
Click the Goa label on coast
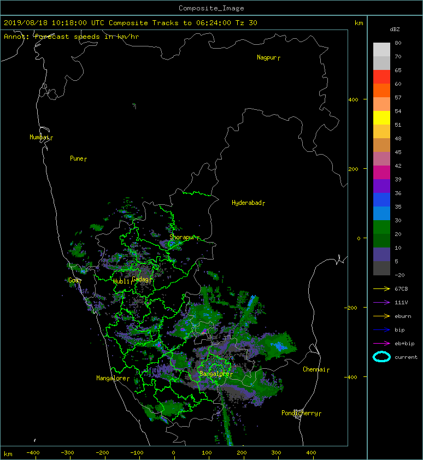point(74,280)
